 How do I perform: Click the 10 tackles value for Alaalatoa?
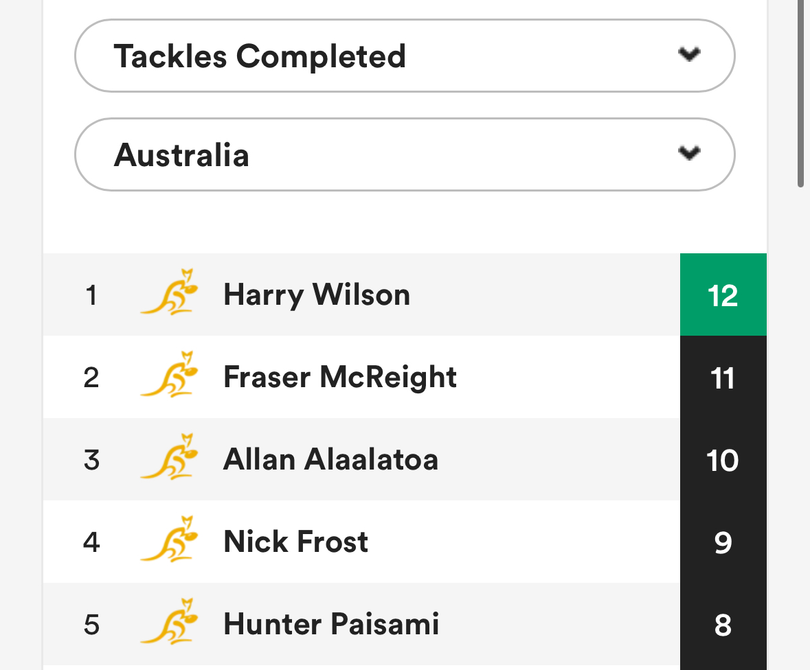pos(723,459)
